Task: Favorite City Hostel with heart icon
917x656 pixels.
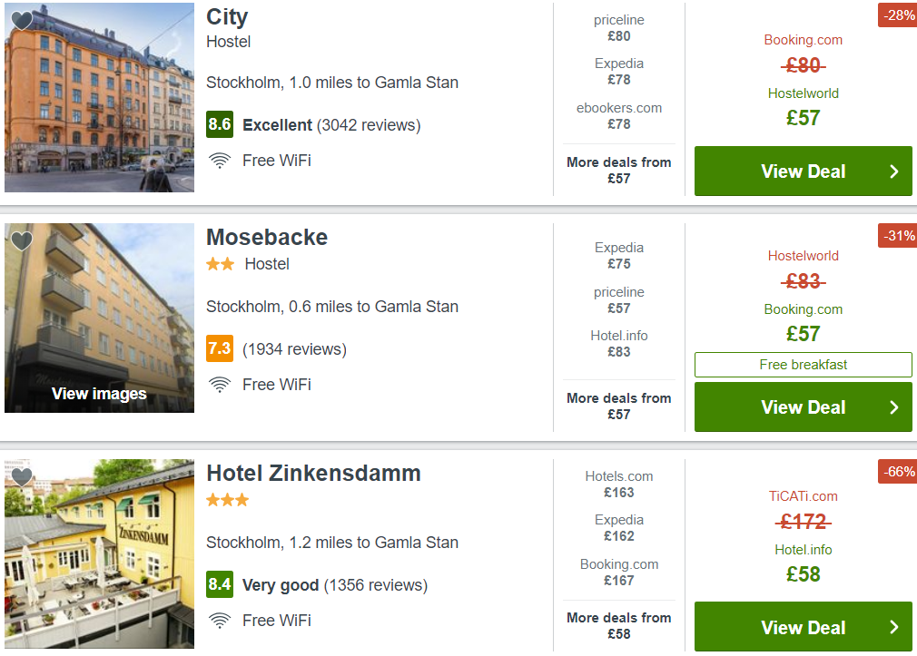Action: pos(22,21)
